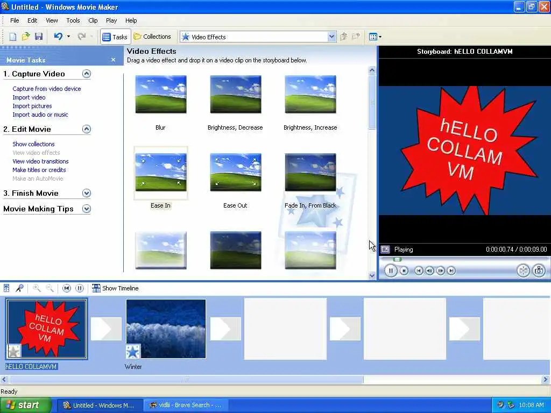The width and height of the screenshot is (551, 413).
Task: Select the Ease Out effect thumbnail
Action: click(x=236, y=173)
